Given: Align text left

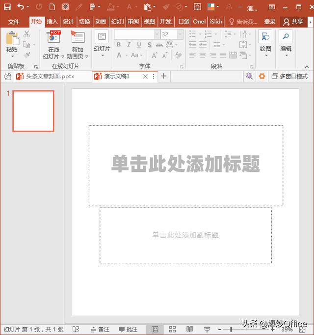Looking at the screenshot, I should coord(192,56).
